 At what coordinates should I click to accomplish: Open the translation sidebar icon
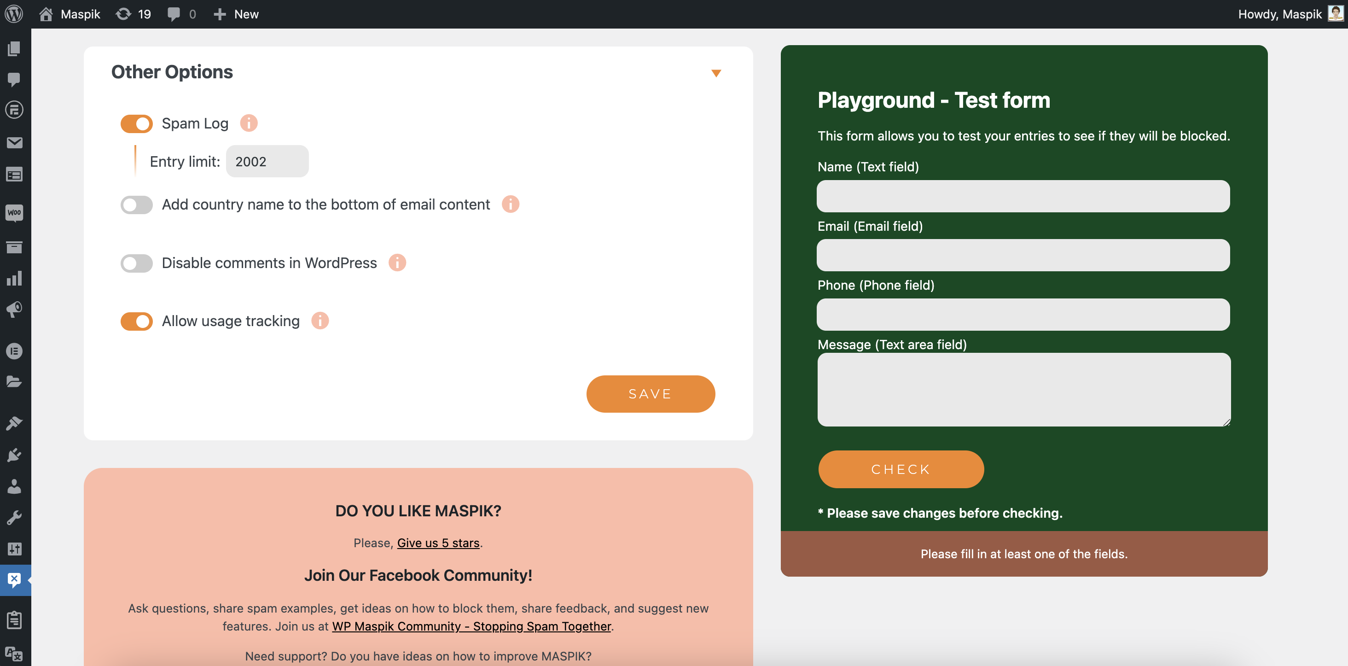click(x=14, y=653)
